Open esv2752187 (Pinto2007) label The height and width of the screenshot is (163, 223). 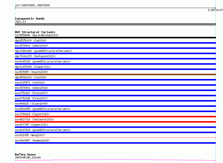click(x=32, y=93)
